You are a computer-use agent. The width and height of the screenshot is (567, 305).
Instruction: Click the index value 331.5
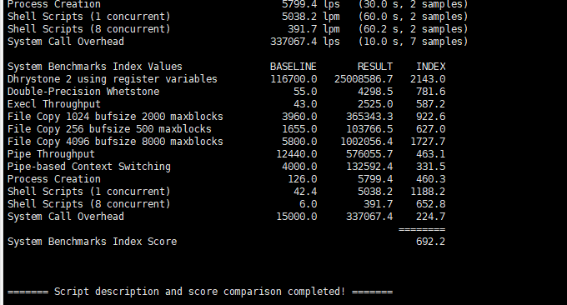pyautogui.click(x=431, y=167)
